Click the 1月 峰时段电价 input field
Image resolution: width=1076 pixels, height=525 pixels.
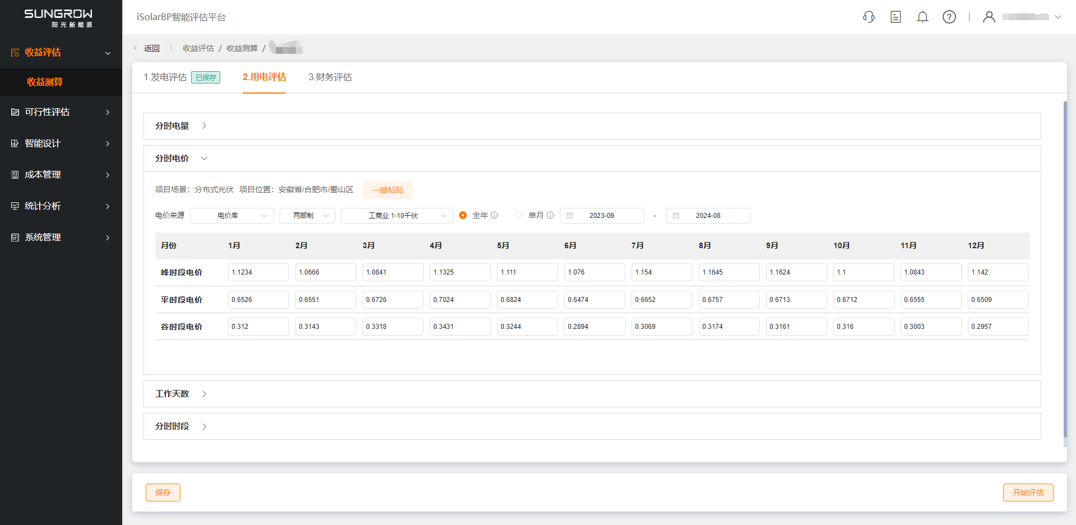(x=258, y=272)
